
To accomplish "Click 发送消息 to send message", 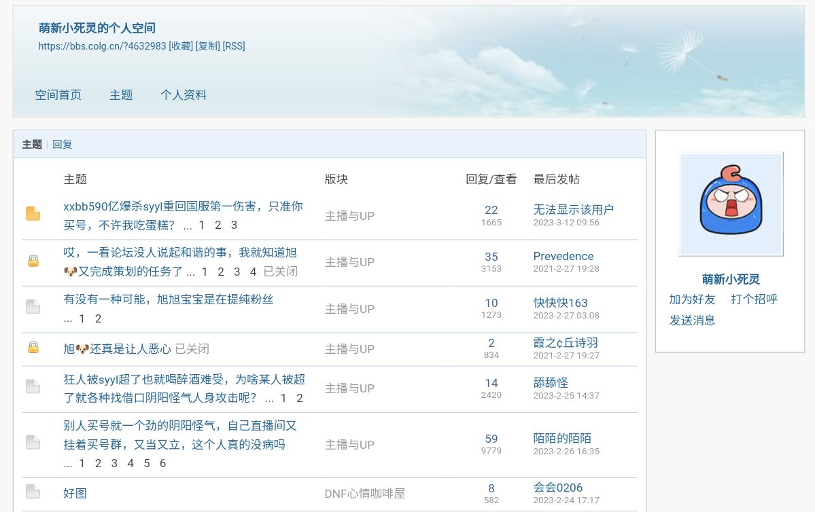I will (693, 321).
